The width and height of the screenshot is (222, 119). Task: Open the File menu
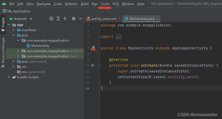click(x=12, y=4)
